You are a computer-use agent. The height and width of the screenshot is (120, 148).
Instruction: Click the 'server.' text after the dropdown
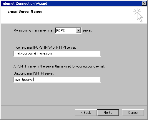click(87, 30)
